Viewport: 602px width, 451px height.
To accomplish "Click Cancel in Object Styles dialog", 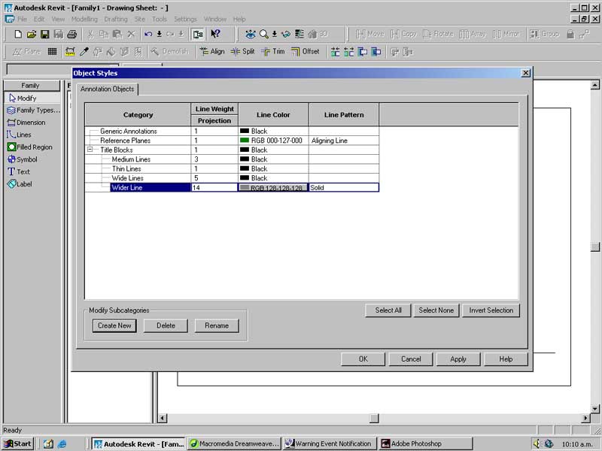I will pyautogui.click(x=411, y=359).
